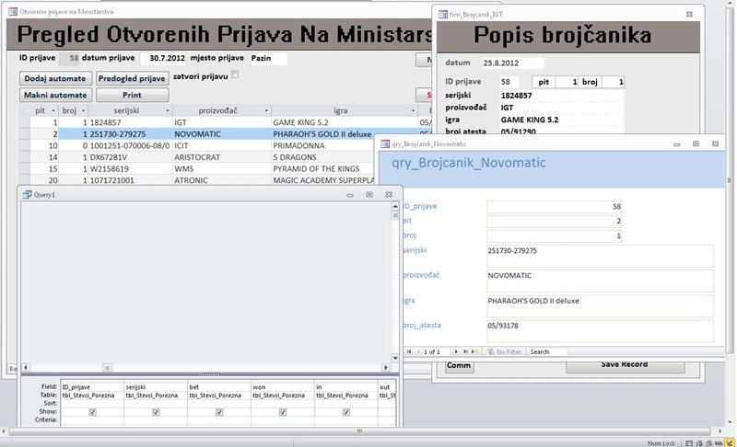The width and height of the screenshot is (737, 447).
Task: Click Makni automate button
Action: 55,95
